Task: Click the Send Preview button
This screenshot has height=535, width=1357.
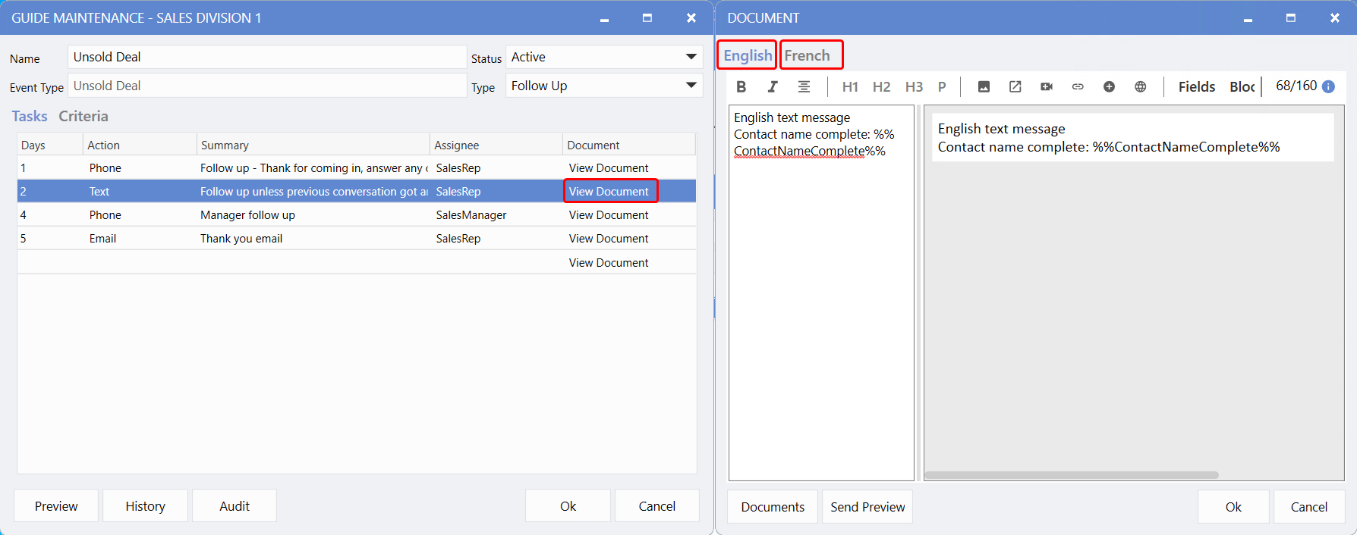Action: click(x=867, y=506)
